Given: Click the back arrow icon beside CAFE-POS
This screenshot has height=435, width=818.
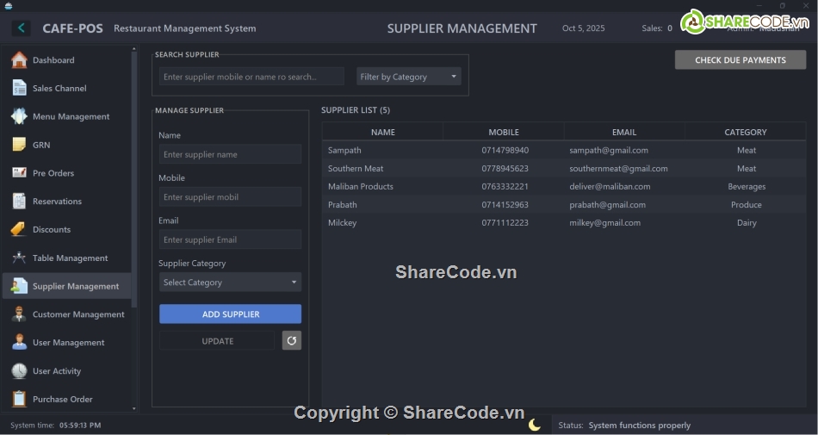Looking at the screenshot, I should 21,28.
